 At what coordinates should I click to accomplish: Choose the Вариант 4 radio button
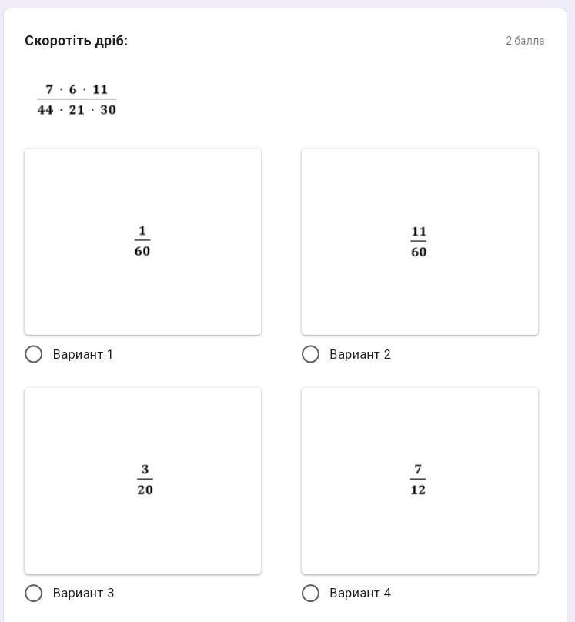(x=310, y=593)
